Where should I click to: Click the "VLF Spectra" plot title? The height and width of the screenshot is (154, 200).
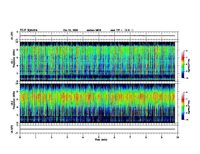tap(29, 30)
